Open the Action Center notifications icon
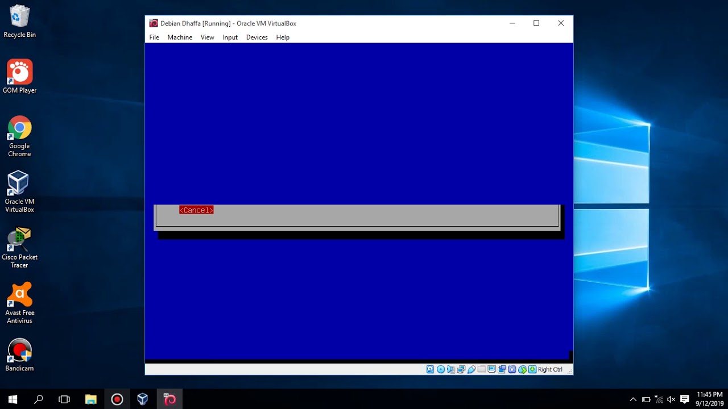Image resolution: width=728 pixels, height=409 pixels. click(x=685, y=399)
